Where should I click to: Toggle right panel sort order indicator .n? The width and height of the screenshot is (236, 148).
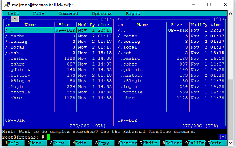click(x=120, y=25)
